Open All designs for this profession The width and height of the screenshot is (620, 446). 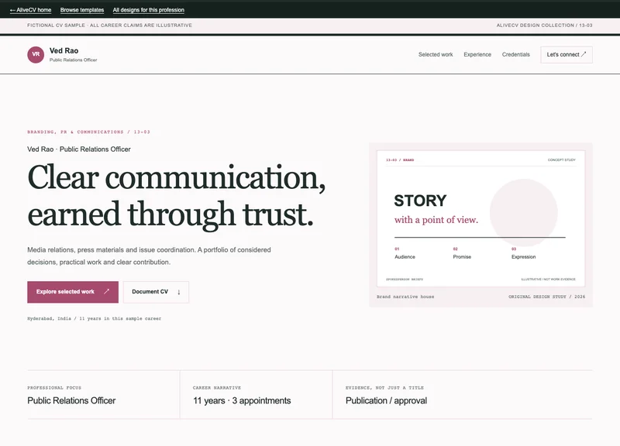tap(148, 10)
